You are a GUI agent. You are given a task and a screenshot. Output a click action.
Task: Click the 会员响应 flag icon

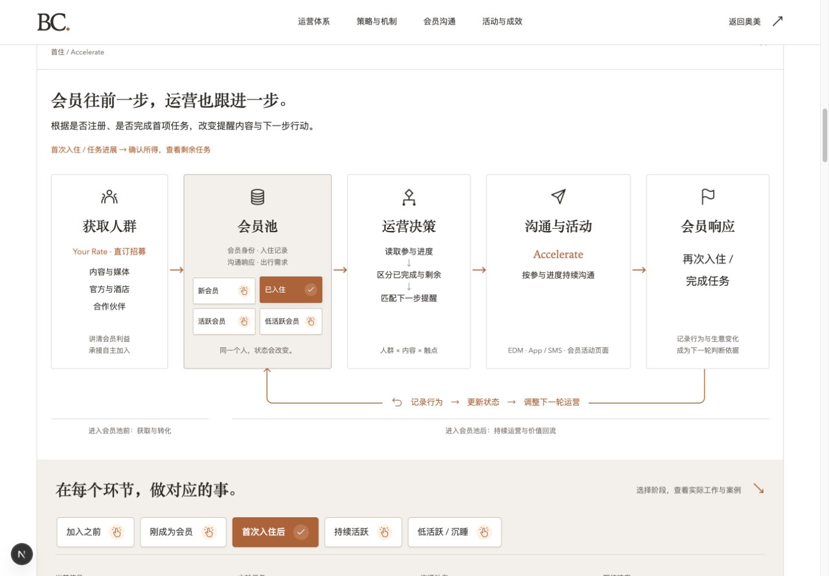(x=708, y=197)
